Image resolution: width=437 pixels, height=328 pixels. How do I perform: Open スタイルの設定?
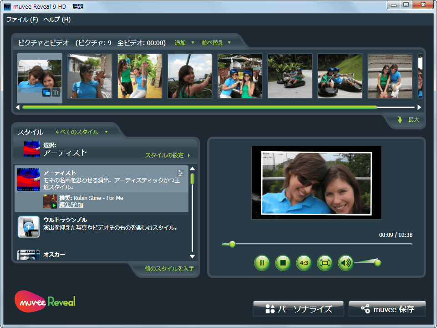click(167, 155)
